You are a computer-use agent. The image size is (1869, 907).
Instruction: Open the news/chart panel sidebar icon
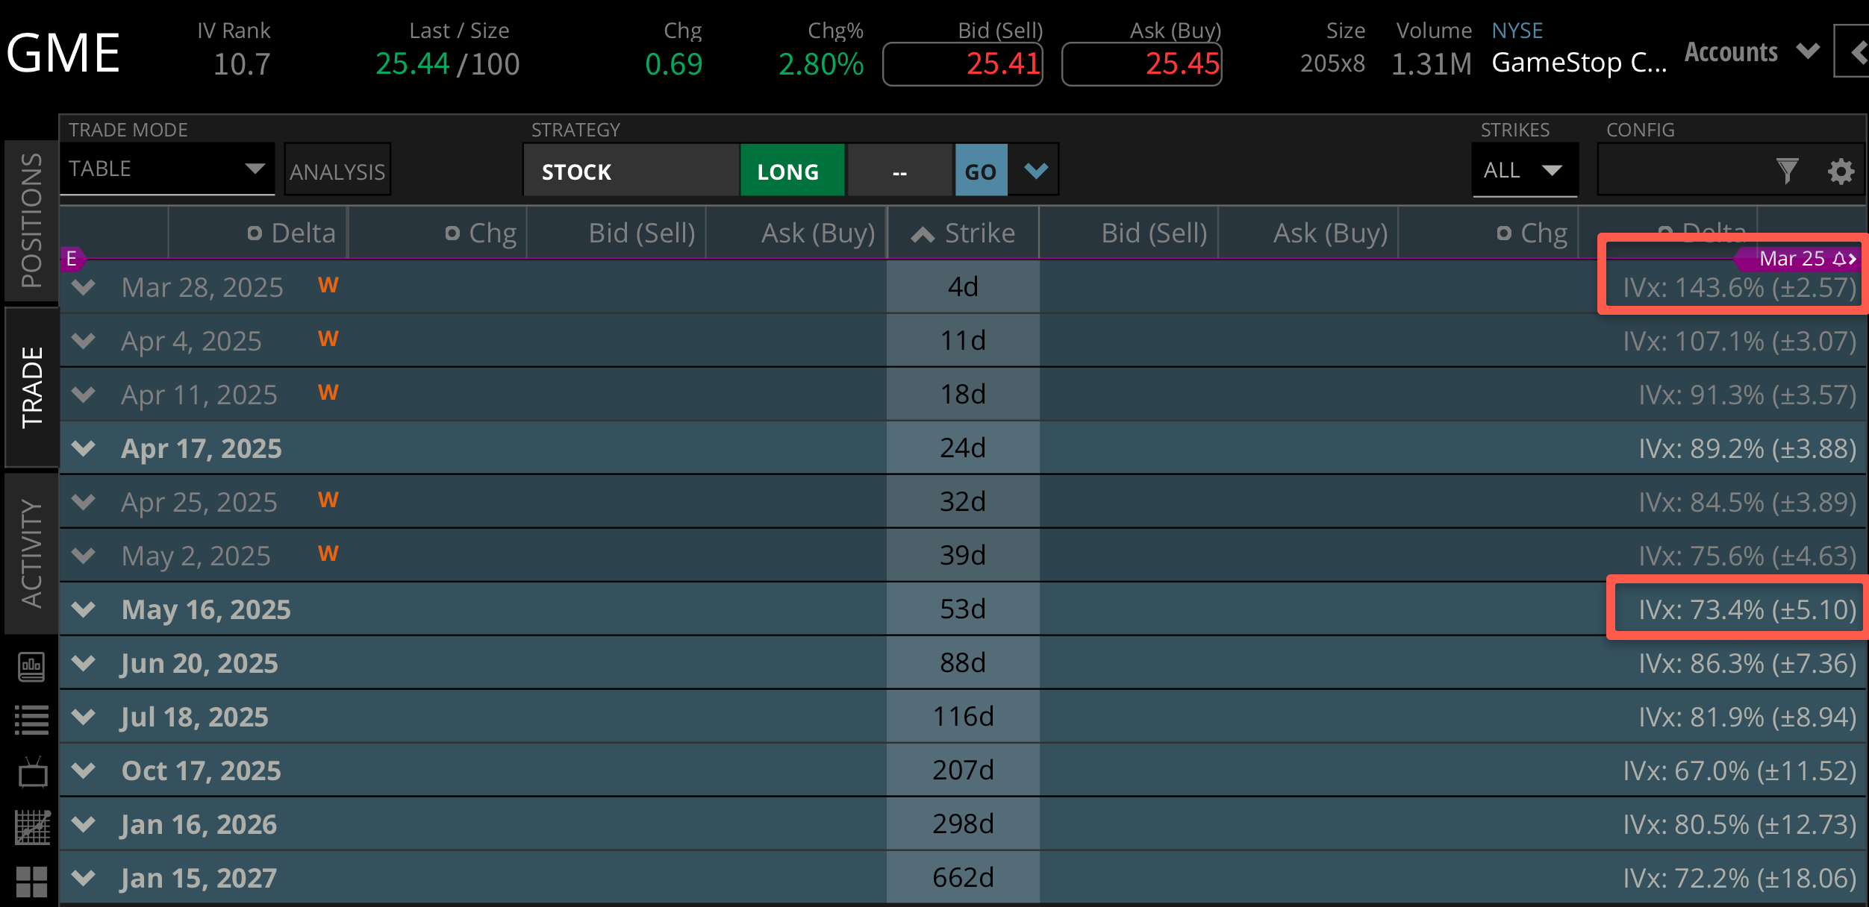31,666
